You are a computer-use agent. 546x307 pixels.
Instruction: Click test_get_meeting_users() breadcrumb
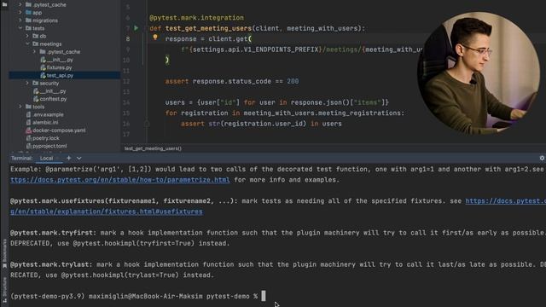tap(153, 148)
